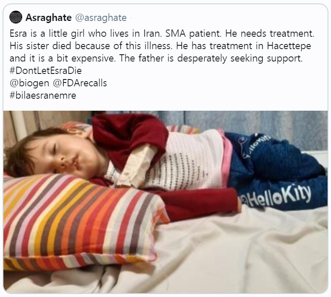This screenshot has height=297, width=331.
Task: Click the child's face in the photo
Action: pos(70,156)
